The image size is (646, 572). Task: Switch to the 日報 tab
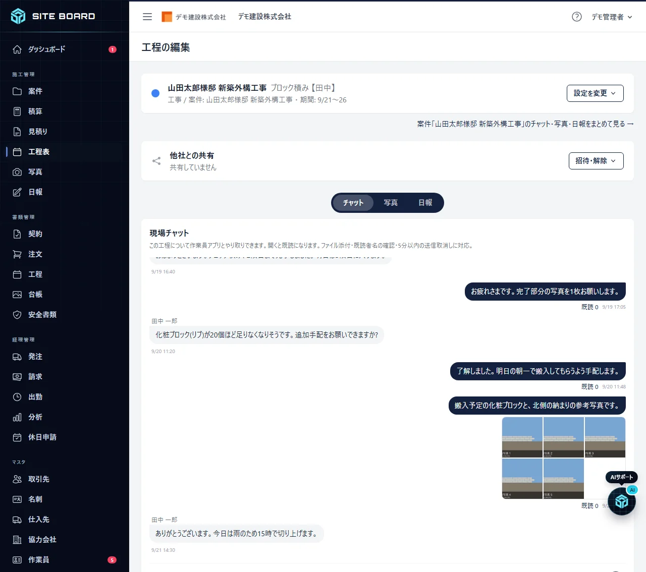click(x=425, y=203)
